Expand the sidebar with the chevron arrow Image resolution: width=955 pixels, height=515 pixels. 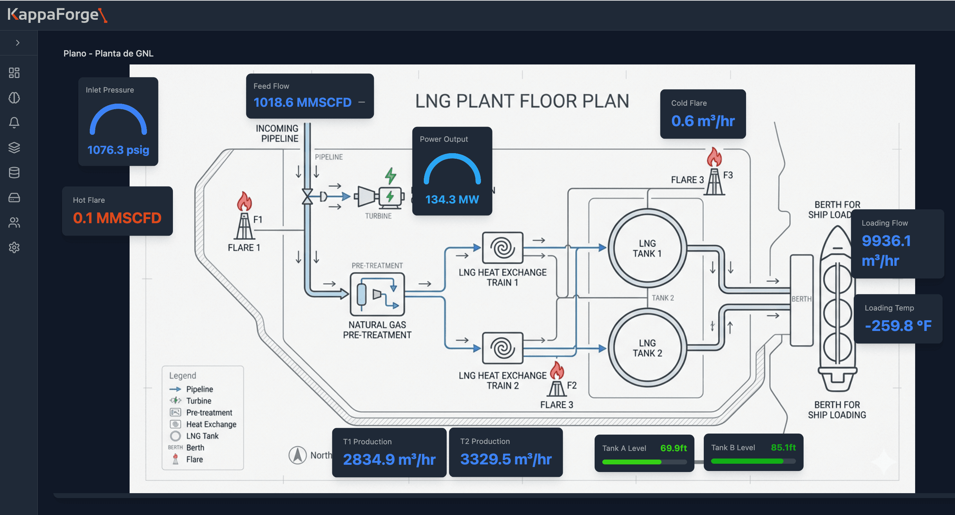pos(17,43)
